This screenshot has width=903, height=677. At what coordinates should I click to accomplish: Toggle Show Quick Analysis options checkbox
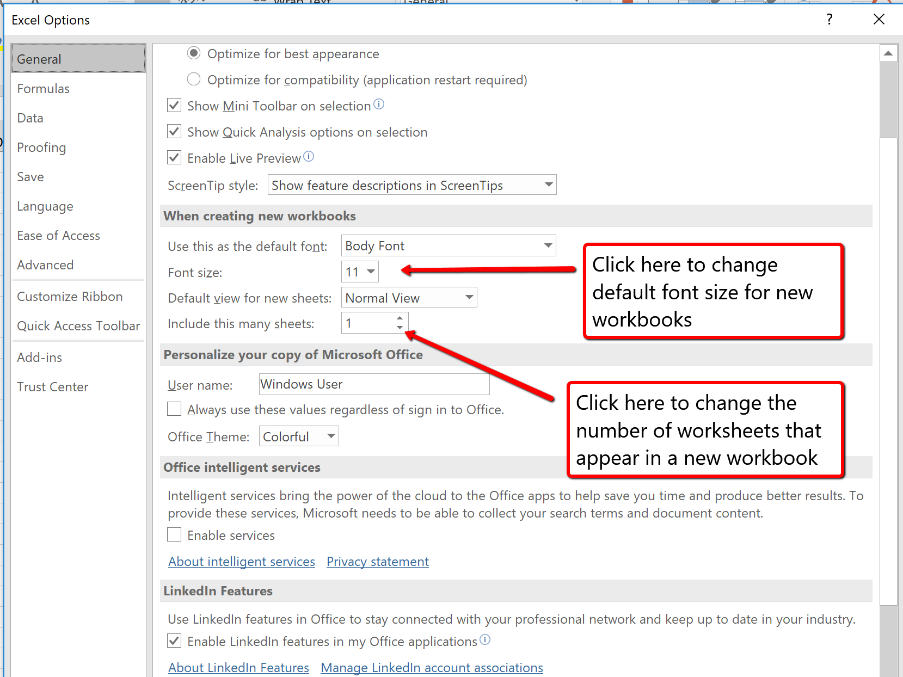point(174,132)
